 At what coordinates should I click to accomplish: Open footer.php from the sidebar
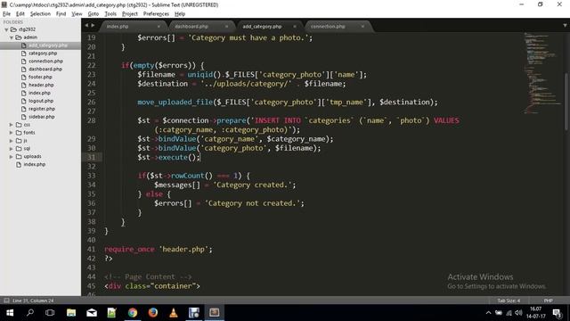tap(40, 78)
